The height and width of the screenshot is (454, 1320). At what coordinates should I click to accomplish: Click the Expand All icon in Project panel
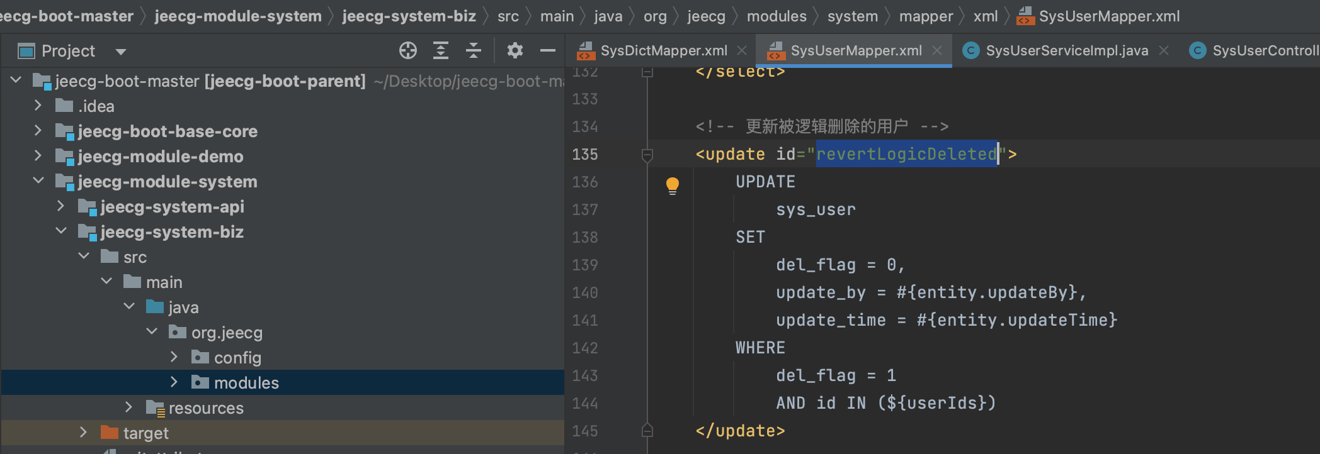[441, 50]
